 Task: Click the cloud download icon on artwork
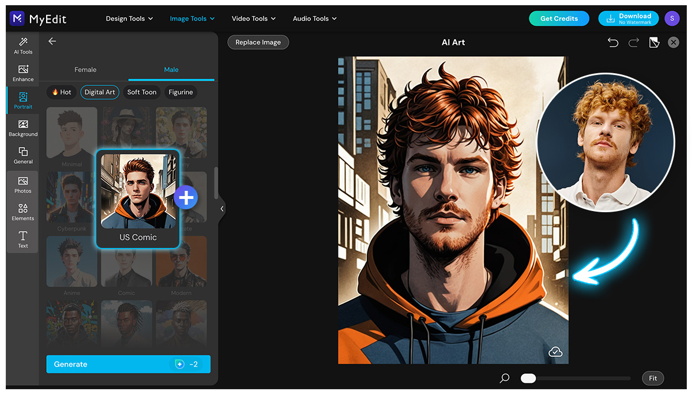(555, 351)
